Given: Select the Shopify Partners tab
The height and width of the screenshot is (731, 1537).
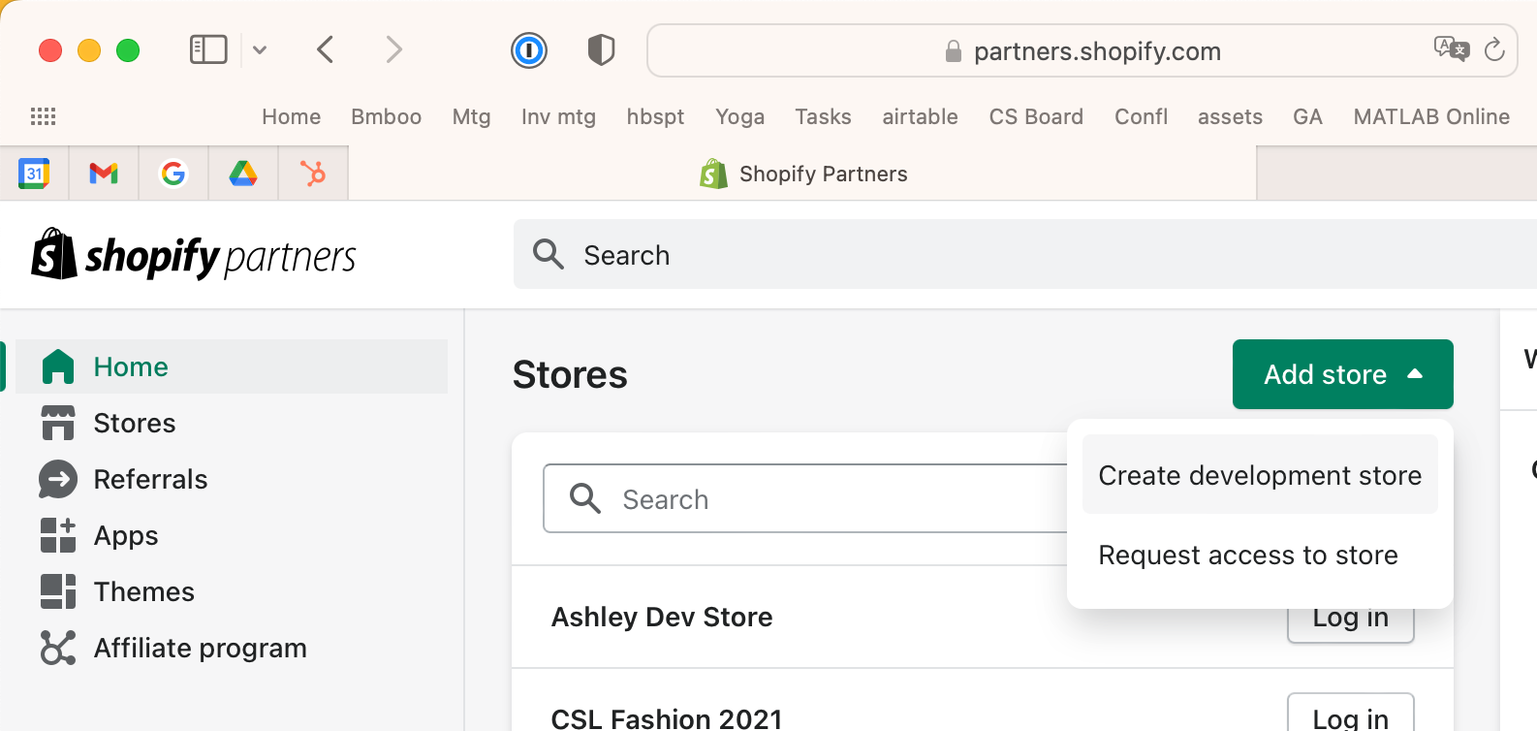Looking at the screenshot, I should tap(802, 174).
